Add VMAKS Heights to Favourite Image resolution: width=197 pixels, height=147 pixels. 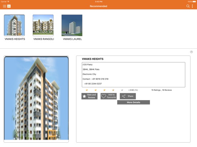click(x=108, y=96)
